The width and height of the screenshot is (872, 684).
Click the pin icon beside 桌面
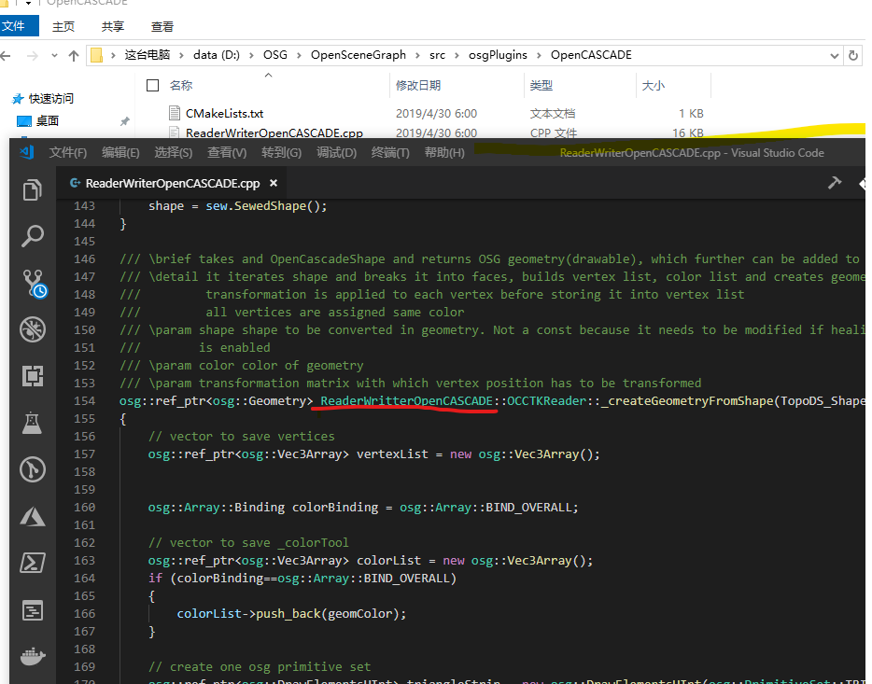coord(125,121)
